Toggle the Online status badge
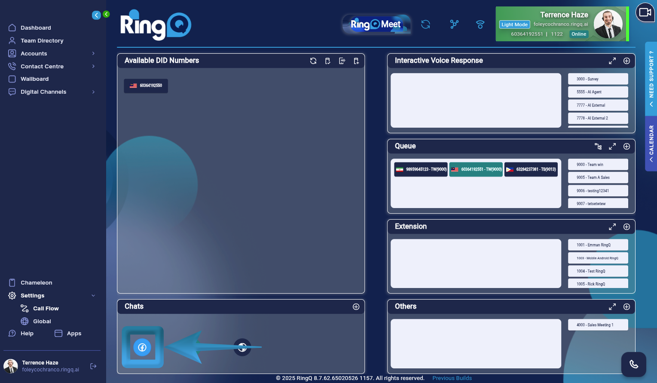The width and height of the screenshot is (657, 383). pyautogui.click(x=578, y=34)
